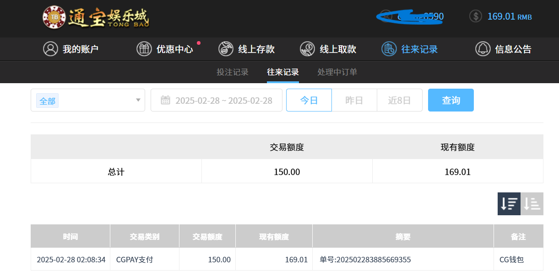Click the dollar balance icon in header

tap(476, 16)
